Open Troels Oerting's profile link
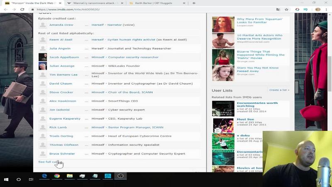The width and height of the screenshot is (332, 187). point(61,136)
